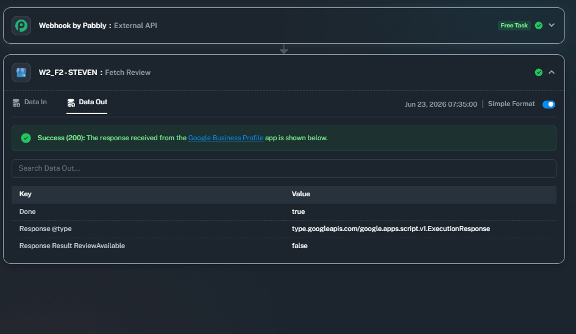Toggle the Simple Format switch
This screenshot has width=576, height=334.
(549, 104)
